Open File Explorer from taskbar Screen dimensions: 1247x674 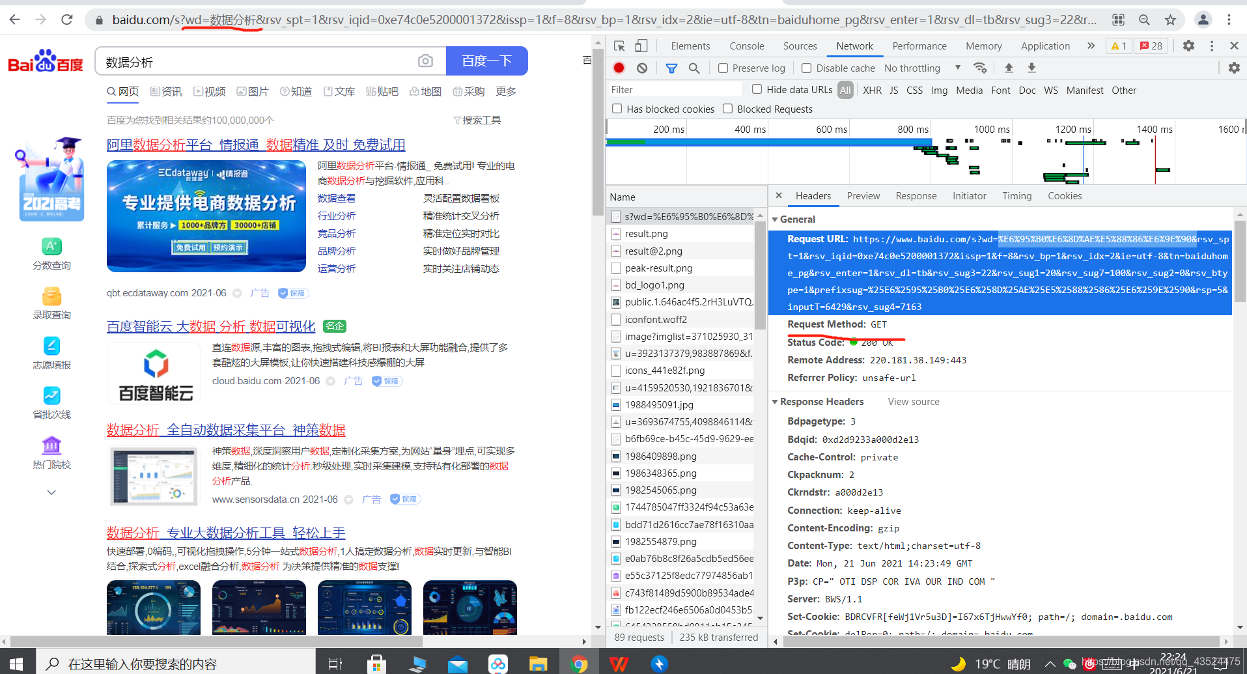click(538, 664)
